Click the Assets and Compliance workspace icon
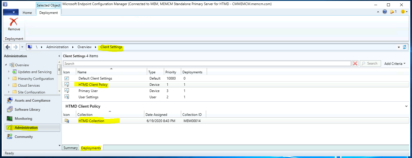 [10, 101]
